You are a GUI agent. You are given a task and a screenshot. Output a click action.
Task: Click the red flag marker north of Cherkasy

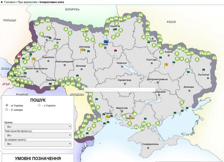[x=115, y=51]
